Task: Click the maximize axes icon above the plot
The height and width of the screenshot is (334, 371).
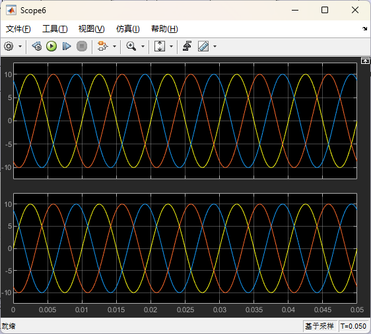Action: tap(365, 61)
